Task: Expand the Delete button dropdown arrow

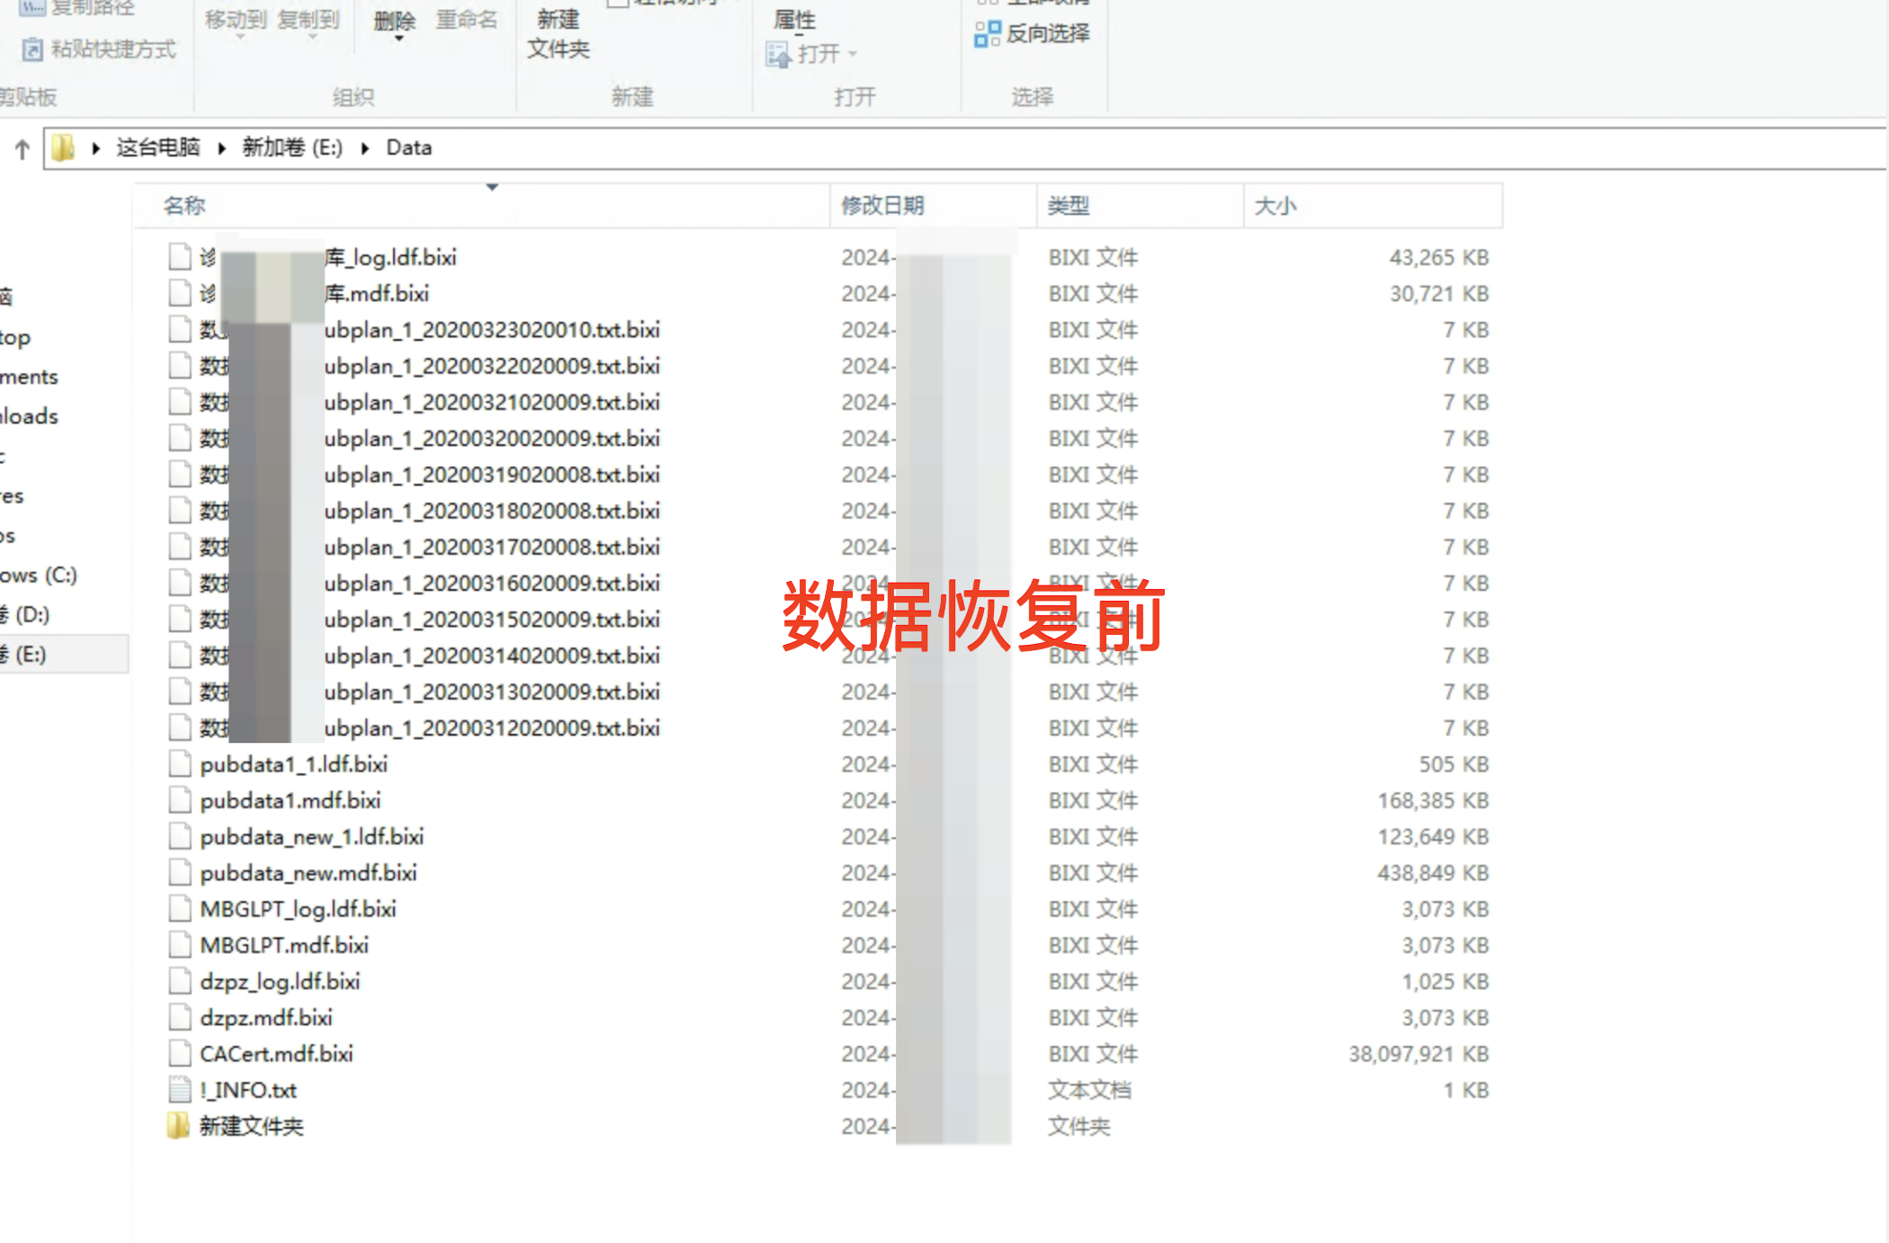Action: [398, 39]
